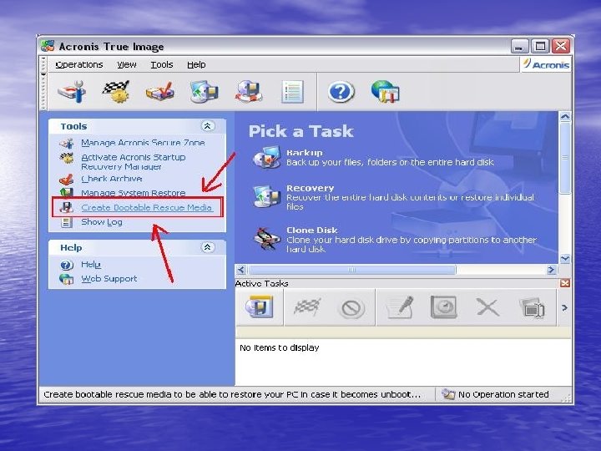The image size is (601, 451).
Task: Click 'No Operation started' status text
Action: pyautogui.click(x=503, y=394)
